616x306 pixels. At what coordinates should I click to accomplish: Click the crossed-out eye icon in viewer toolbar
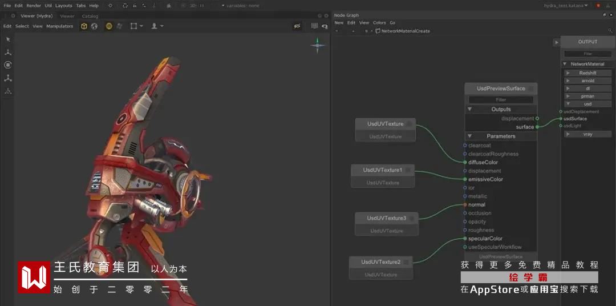(297, 26)
